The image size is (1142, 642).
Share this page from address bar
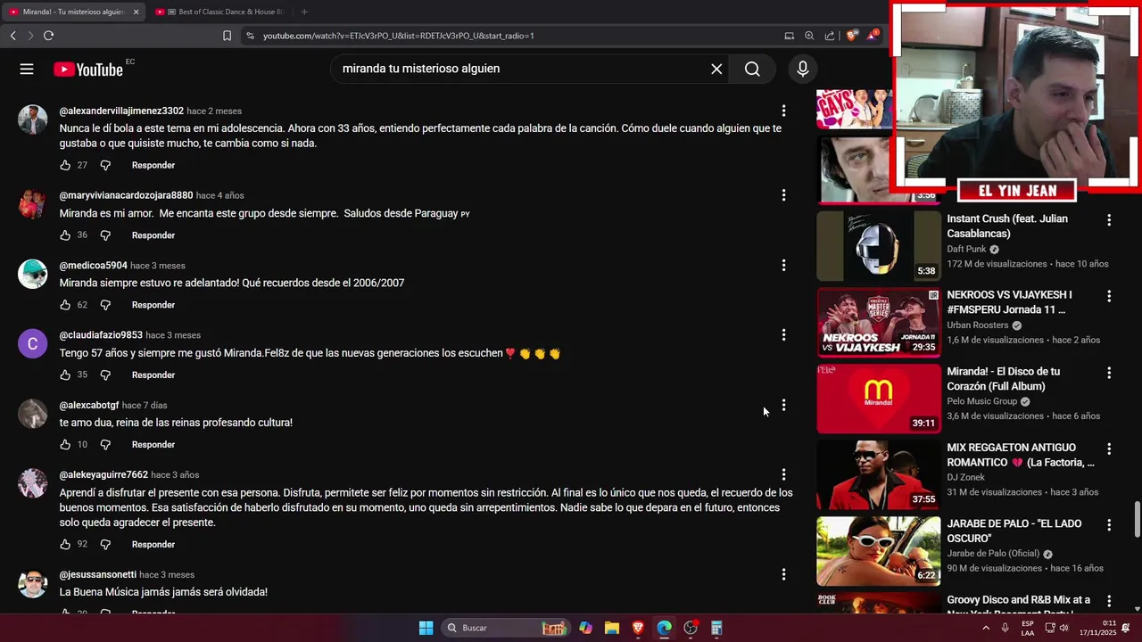coord(830,36)
